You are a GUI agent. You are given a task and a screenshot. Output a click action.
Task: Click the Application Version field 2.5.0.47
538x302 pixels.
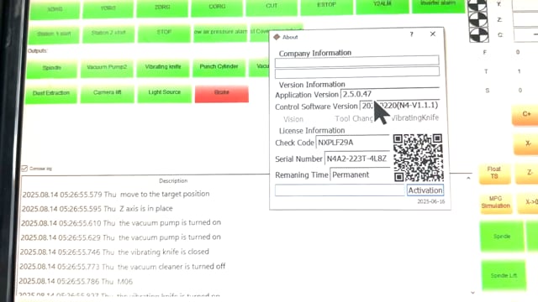[x=390, y=94]
